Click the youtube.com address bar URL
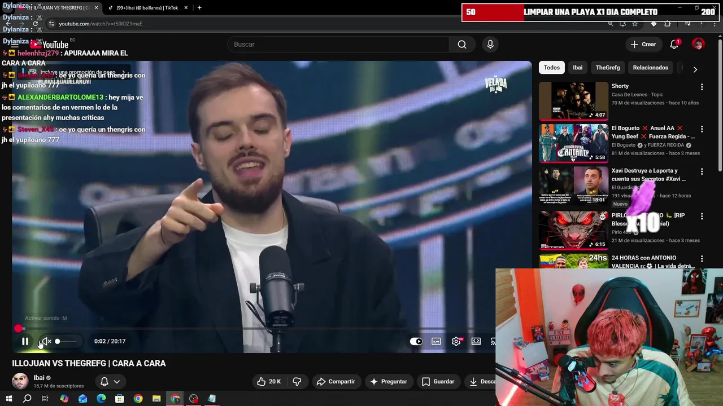This screenshot has width=723, height=406. [101, 24]
